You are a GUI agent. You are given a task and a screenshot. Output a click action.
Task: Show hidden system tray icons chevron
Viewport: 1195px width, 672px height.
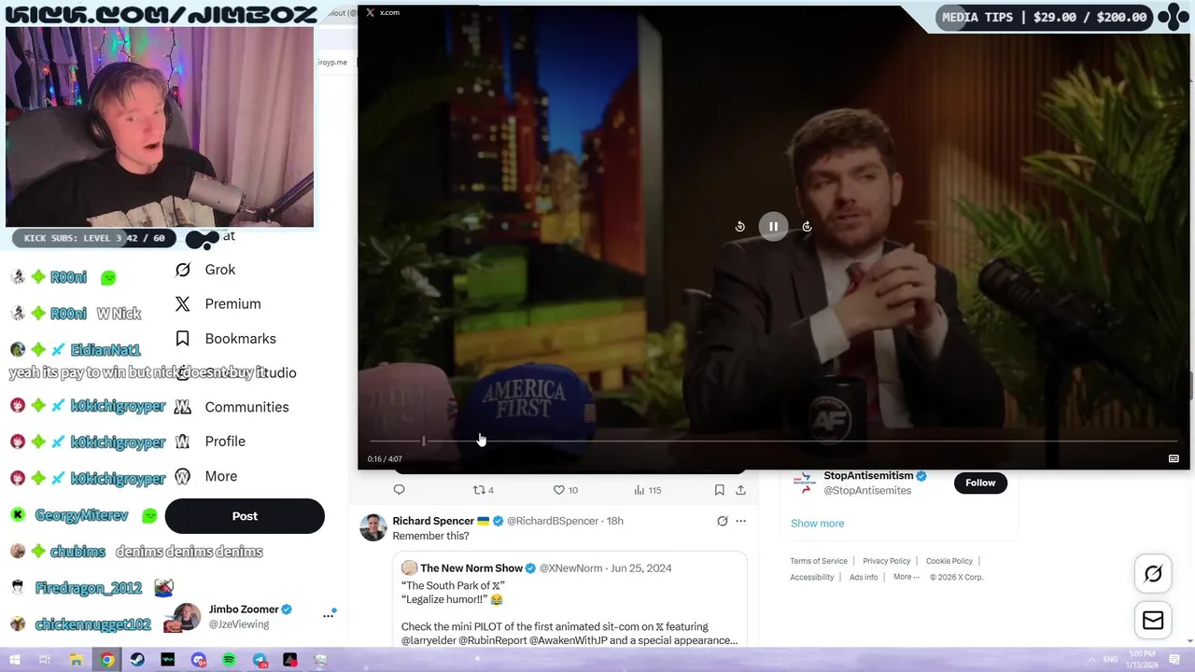(1091, 659)
